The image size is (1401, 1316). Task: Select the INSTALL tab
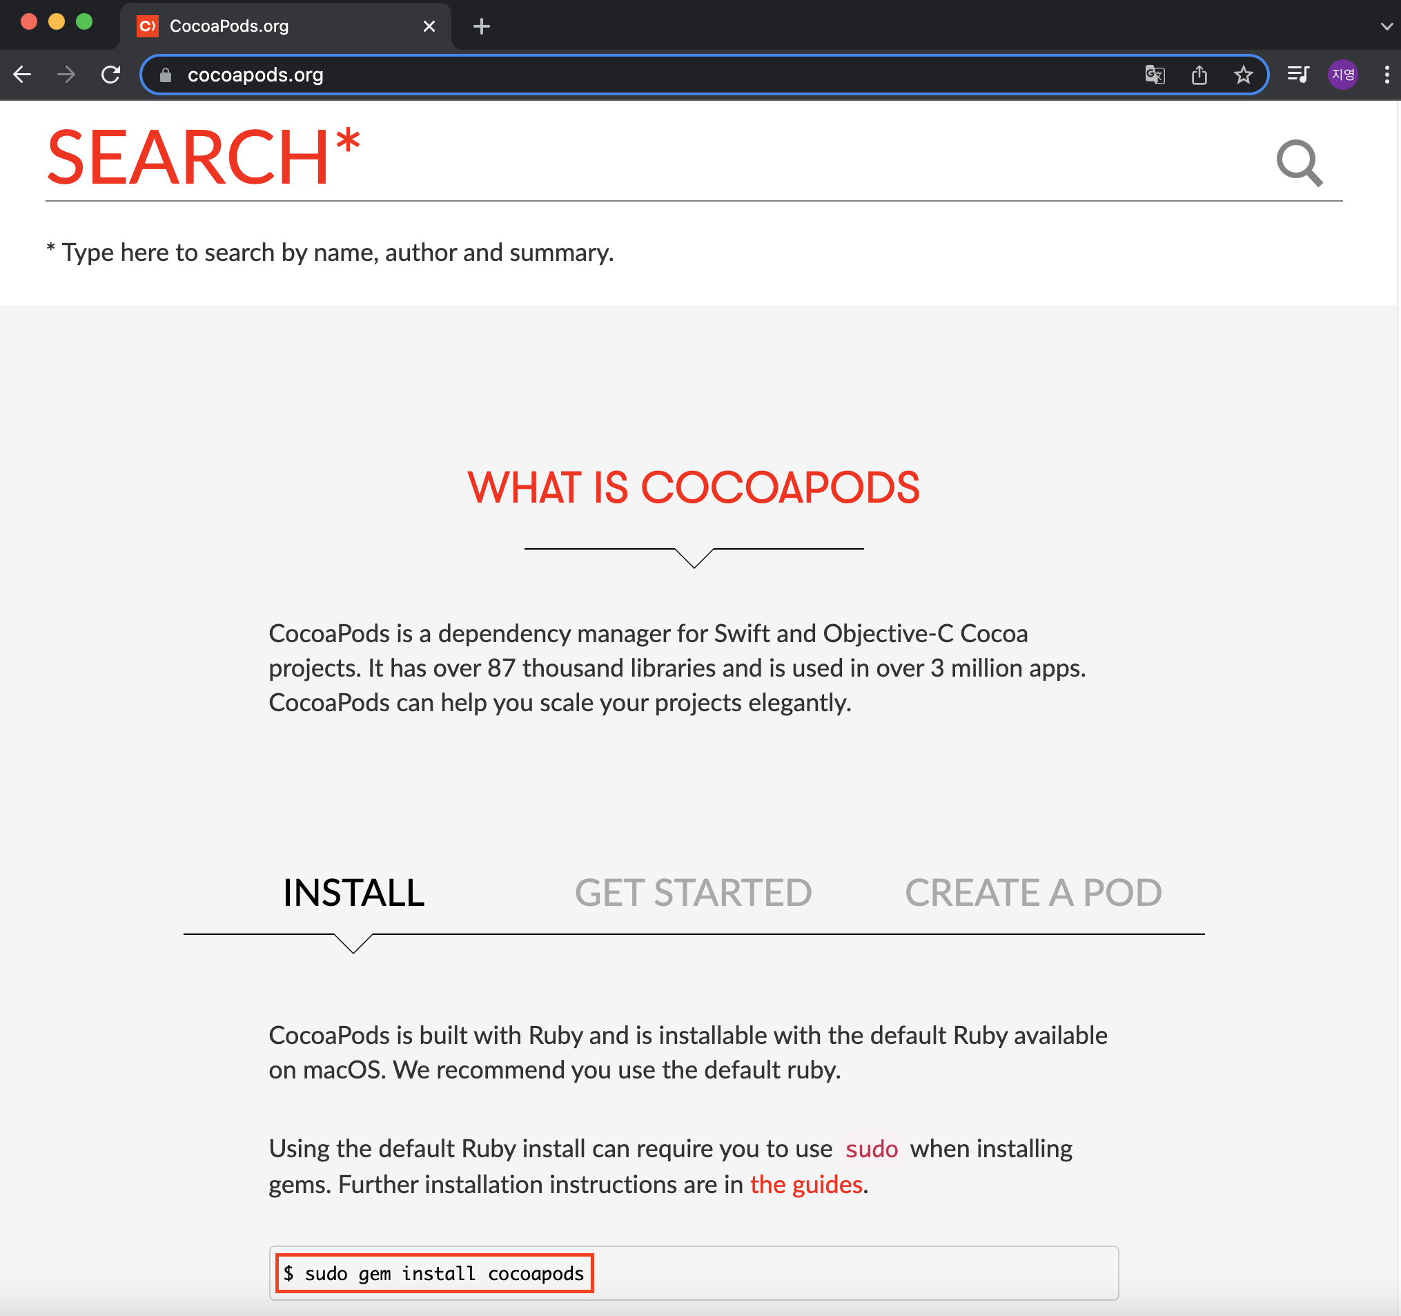click(x=354, y=892)
